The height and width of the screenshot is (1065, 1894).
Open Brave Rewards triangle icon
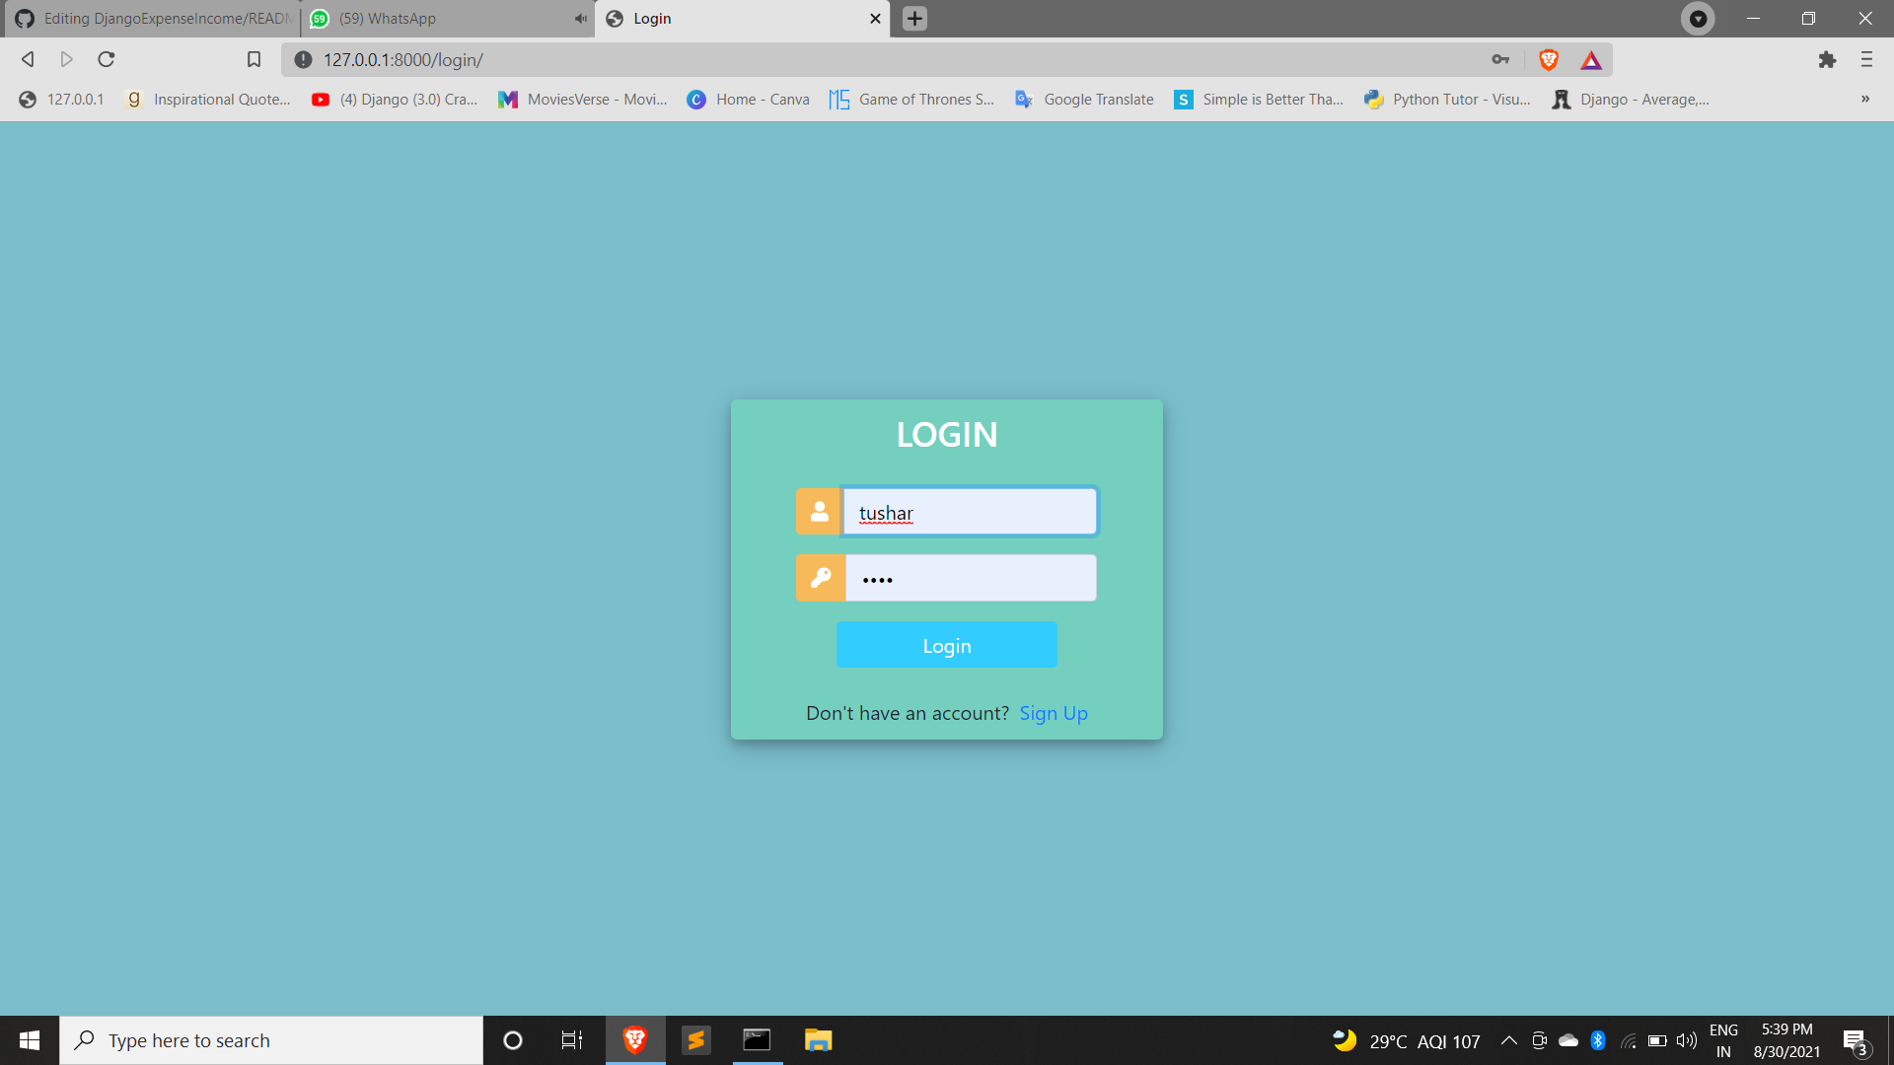pos(1591,59)
